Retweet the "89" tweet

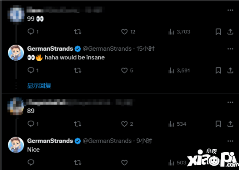point(78,124)
